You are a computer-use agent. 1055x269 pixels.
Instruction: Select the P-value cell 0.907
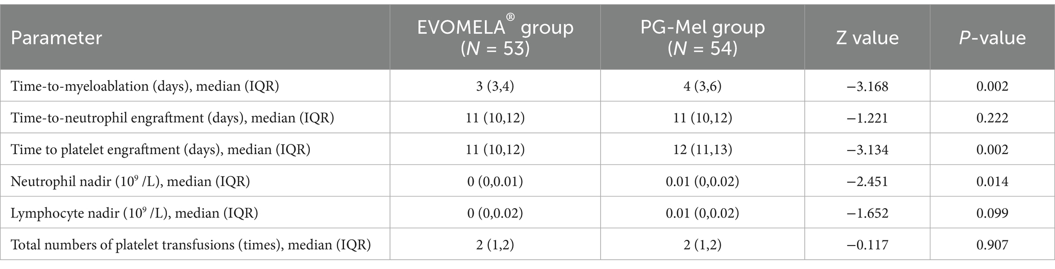pyautogui.click(x=992, y=245)
